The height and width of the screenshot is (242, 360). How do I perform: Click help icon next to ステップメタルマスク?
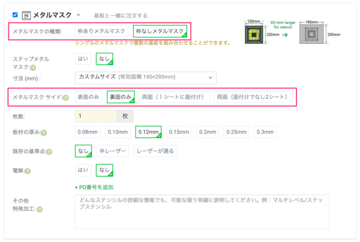click(x=33, y=67)
